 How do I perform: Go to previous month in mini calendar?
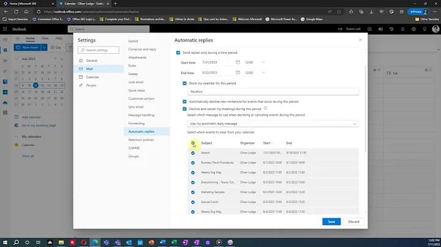55,59
